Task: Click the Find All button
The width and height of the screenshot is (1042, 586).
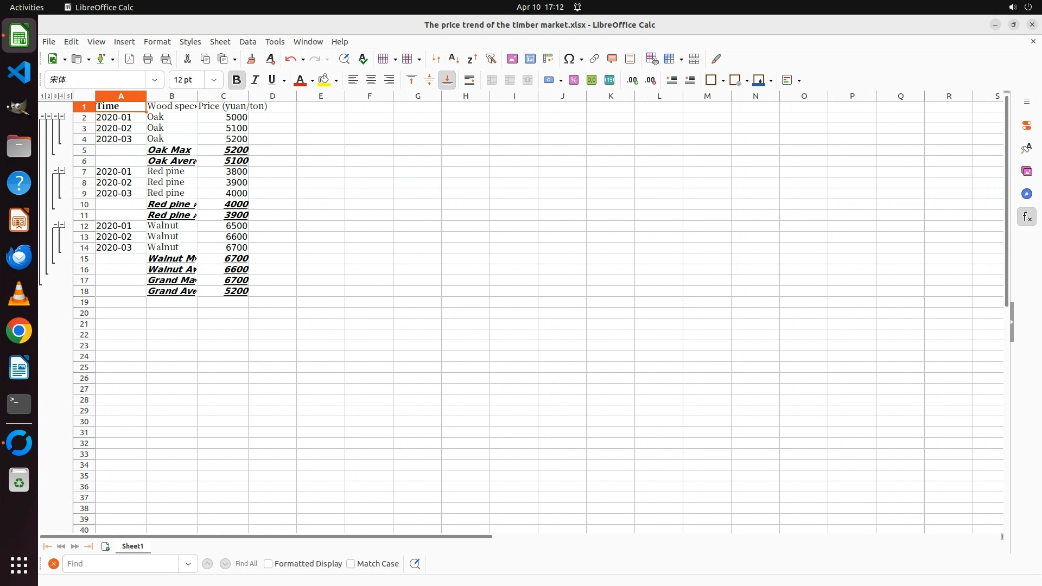Action: point(246,564)
